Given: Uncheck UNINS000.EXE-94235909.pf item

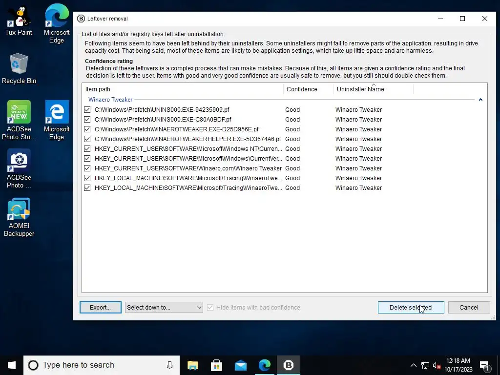Looking at the screenshot, I should tap(87, 110).
